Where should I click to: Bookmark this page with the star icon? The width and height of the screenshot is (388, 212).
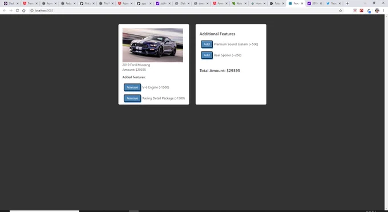tap(341, 10)
